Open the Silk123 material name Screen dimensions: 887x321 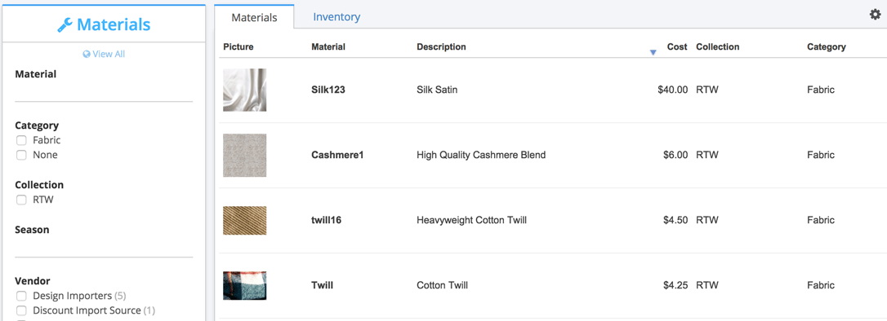coord(328,90)
